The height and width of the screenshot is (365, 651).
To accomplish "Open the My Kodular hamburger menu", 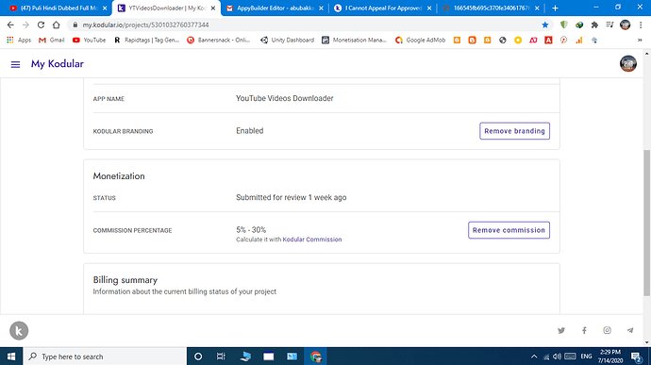I will [x=15, y=64].
